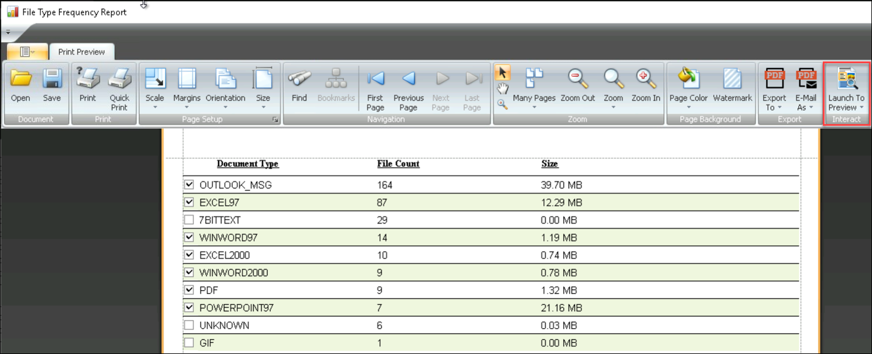Click the File Count column header
The width and height of the screenshot is (872, 354).
point(398,164)
